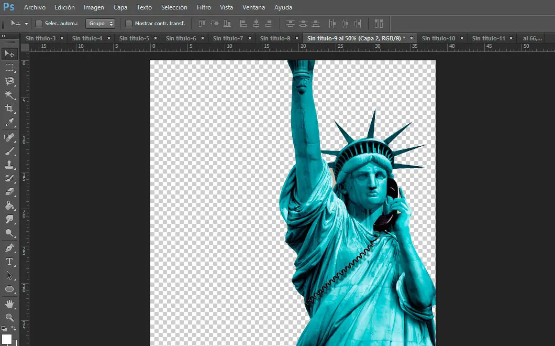Select the Pen tool

9,248
